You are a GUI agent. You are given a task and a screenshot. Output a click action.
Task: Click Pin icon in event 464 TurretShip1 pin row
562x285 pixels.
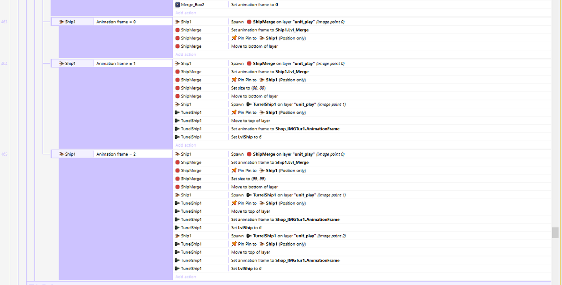234,112
